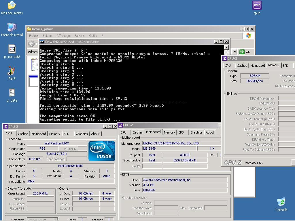The height and width of the screenshot is (221, 295).
Task: Click the 0.35 um technology field
Action: pyautogui.click(x=35, y=159)
